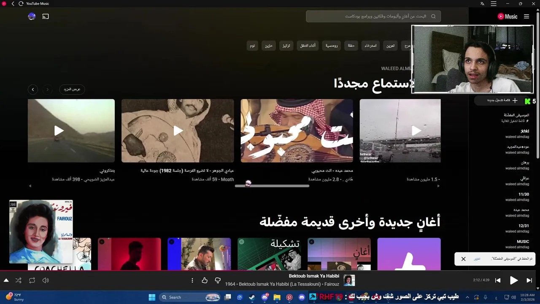Open the profile avatar menu
This screenshot has width=540, height=304.
pos(32,16)
